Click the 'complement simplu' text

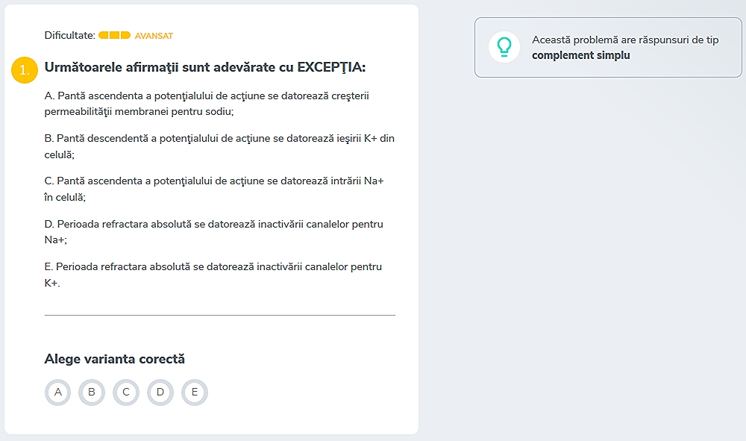580,55
